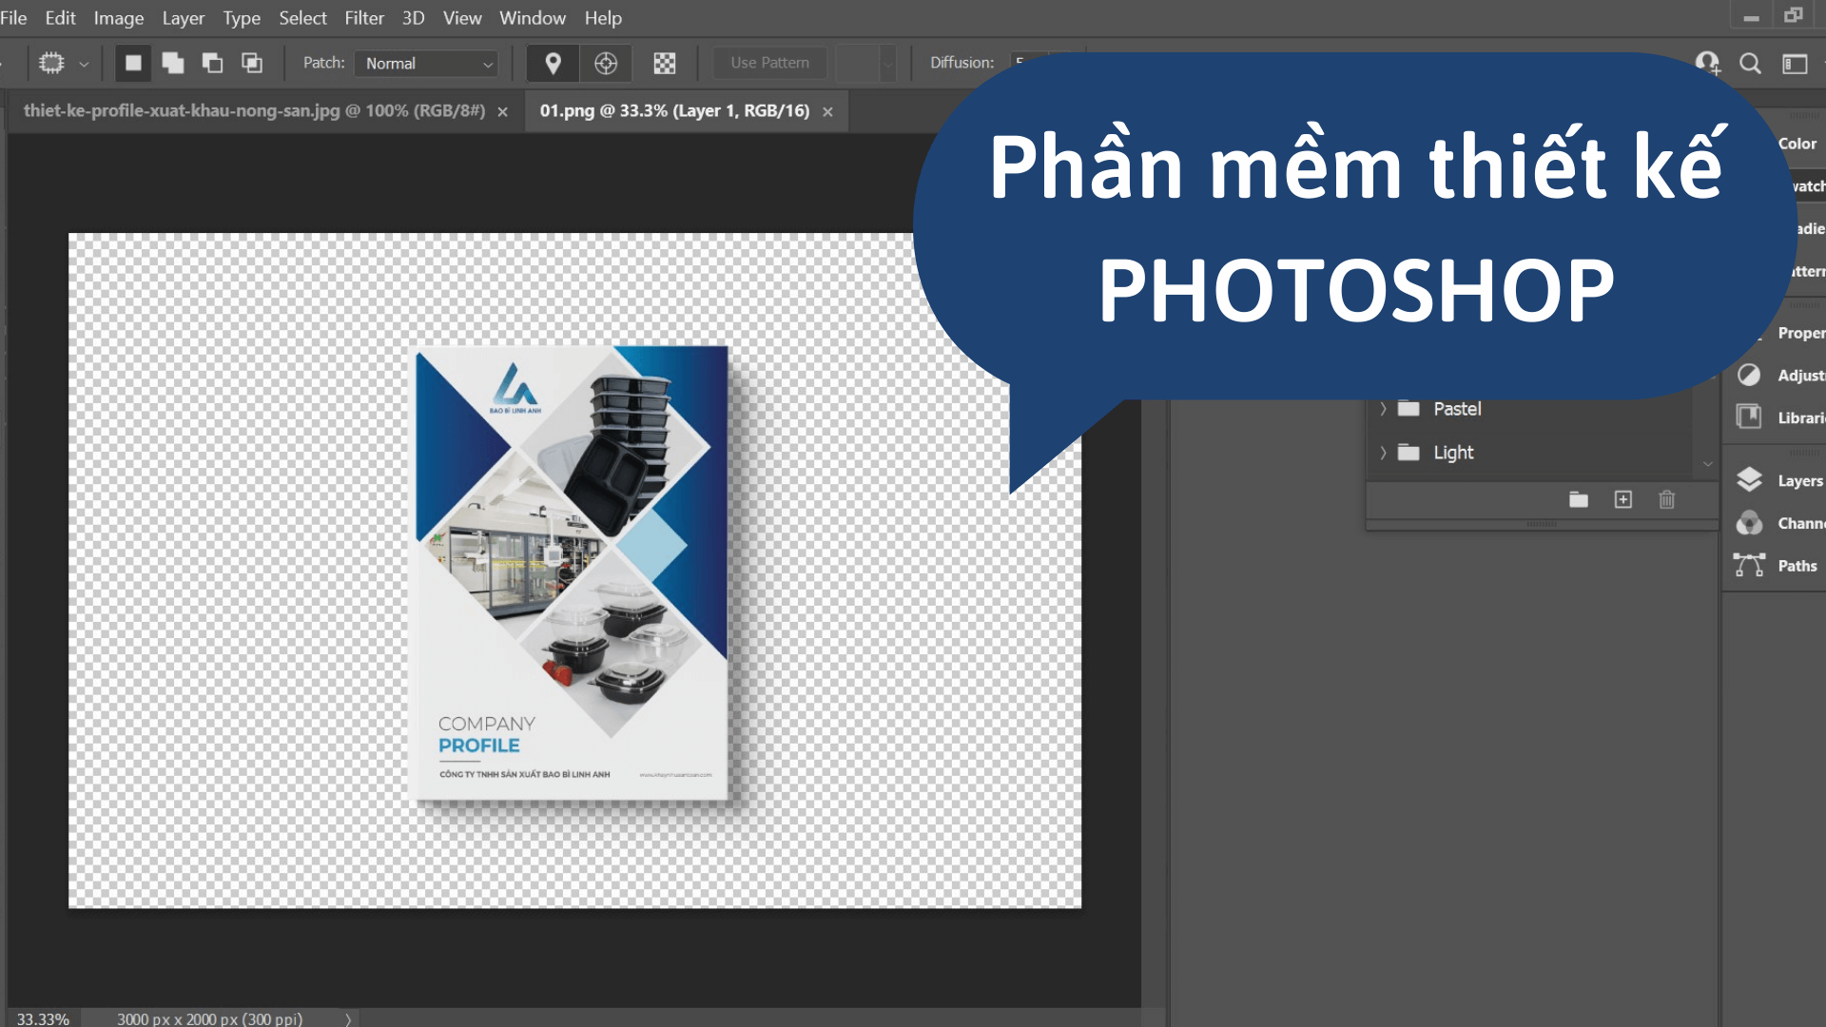The height and width of the screenshot is (1027, 1826).
Task: Select the Pastel folder row
Action: 1531,409
